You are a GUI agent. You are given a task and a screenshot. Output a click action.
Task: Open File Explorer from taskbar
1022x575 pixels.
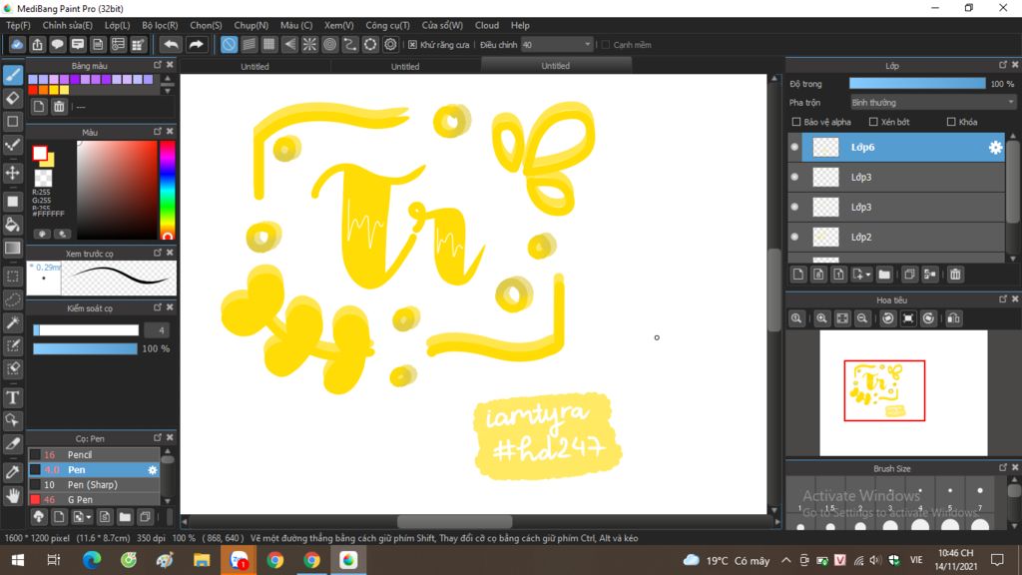tap(202, 560)
